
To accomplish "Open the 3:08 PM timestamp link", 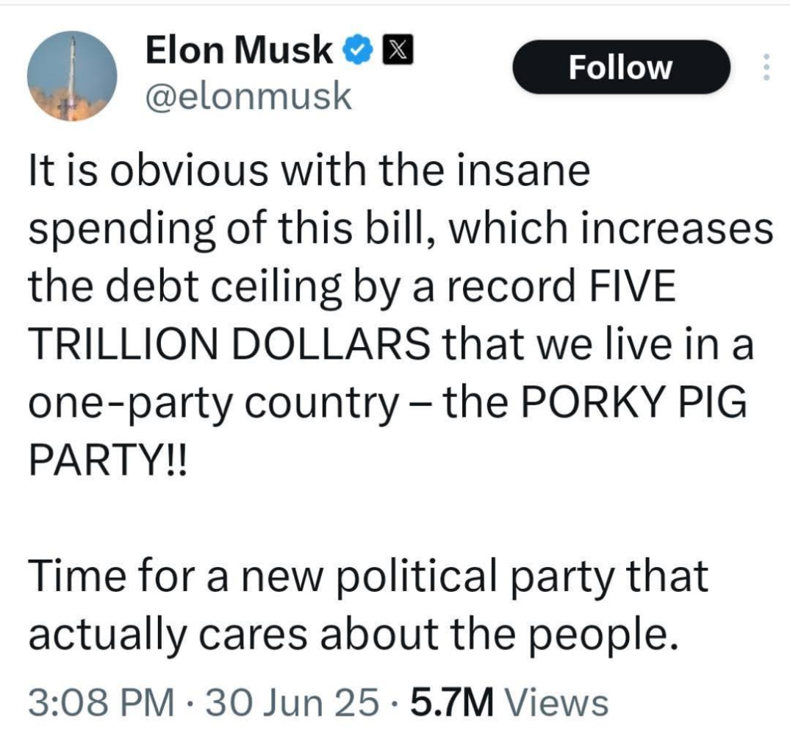I will tap(101, 703).
